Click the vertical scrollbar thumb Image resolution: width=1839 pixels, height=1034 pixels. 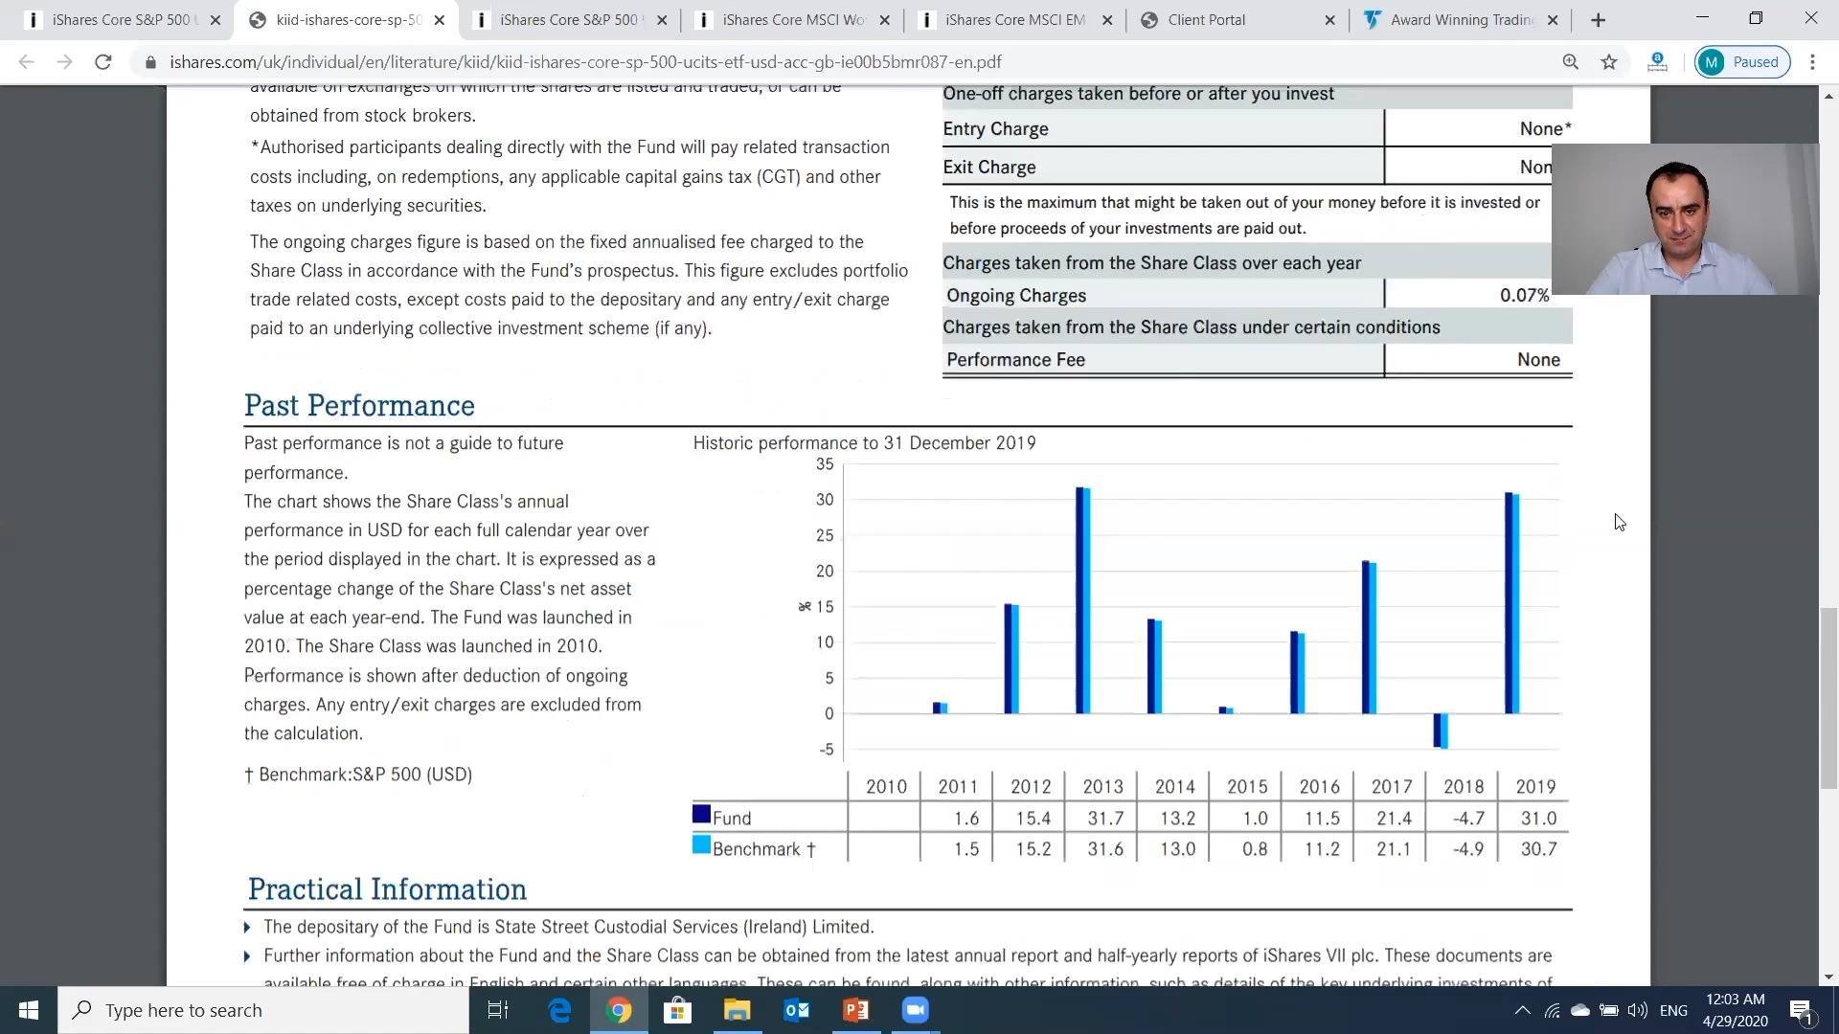tap(1828, 698)
